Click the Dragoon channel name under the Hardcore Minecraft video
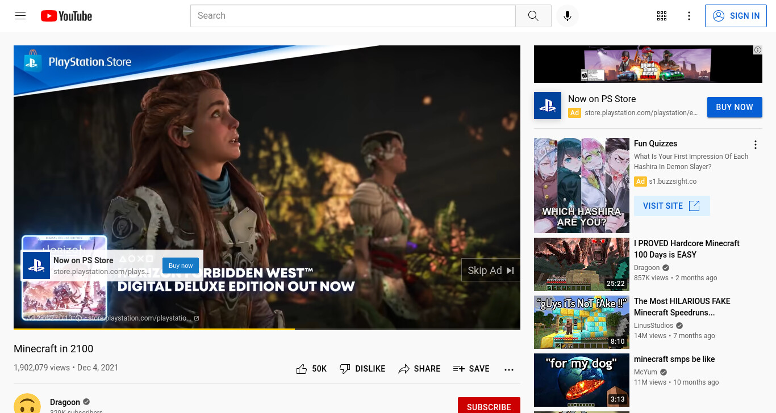Viewport: 776px width, 413px height. [647, 268]
